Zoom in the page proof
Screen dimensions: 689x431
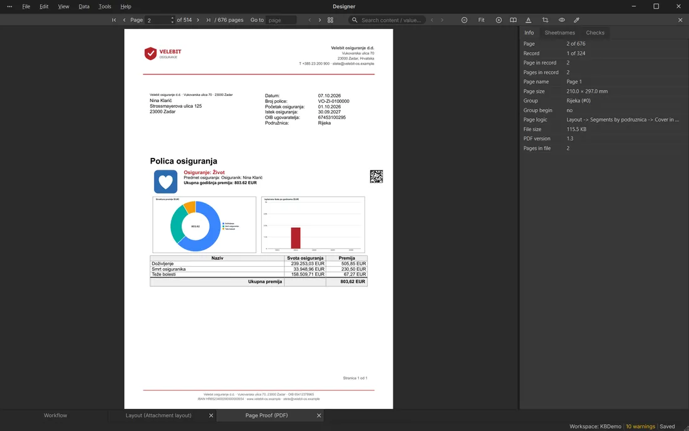coord(499,20)
